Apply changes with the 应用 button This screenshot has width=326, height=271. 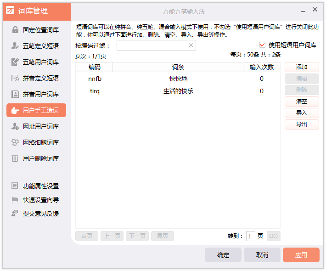tap(301, 255)
